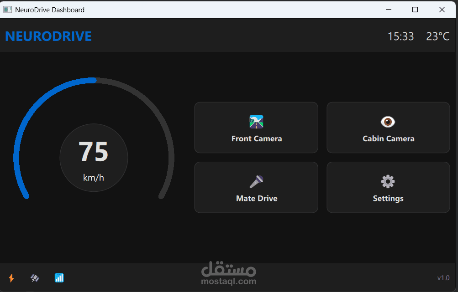Click the NEURODRIVE logo title

point(48,36)
